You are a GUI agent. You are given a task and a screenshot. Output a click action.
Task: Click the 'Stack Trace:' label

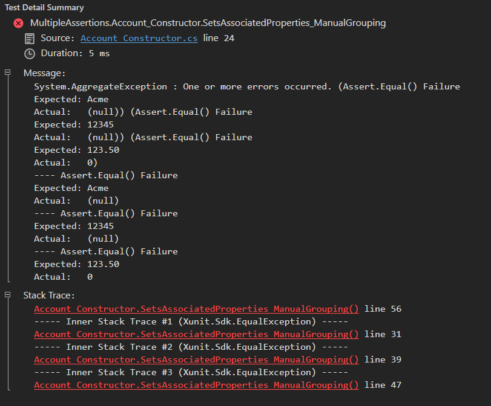tap(49, 295)
